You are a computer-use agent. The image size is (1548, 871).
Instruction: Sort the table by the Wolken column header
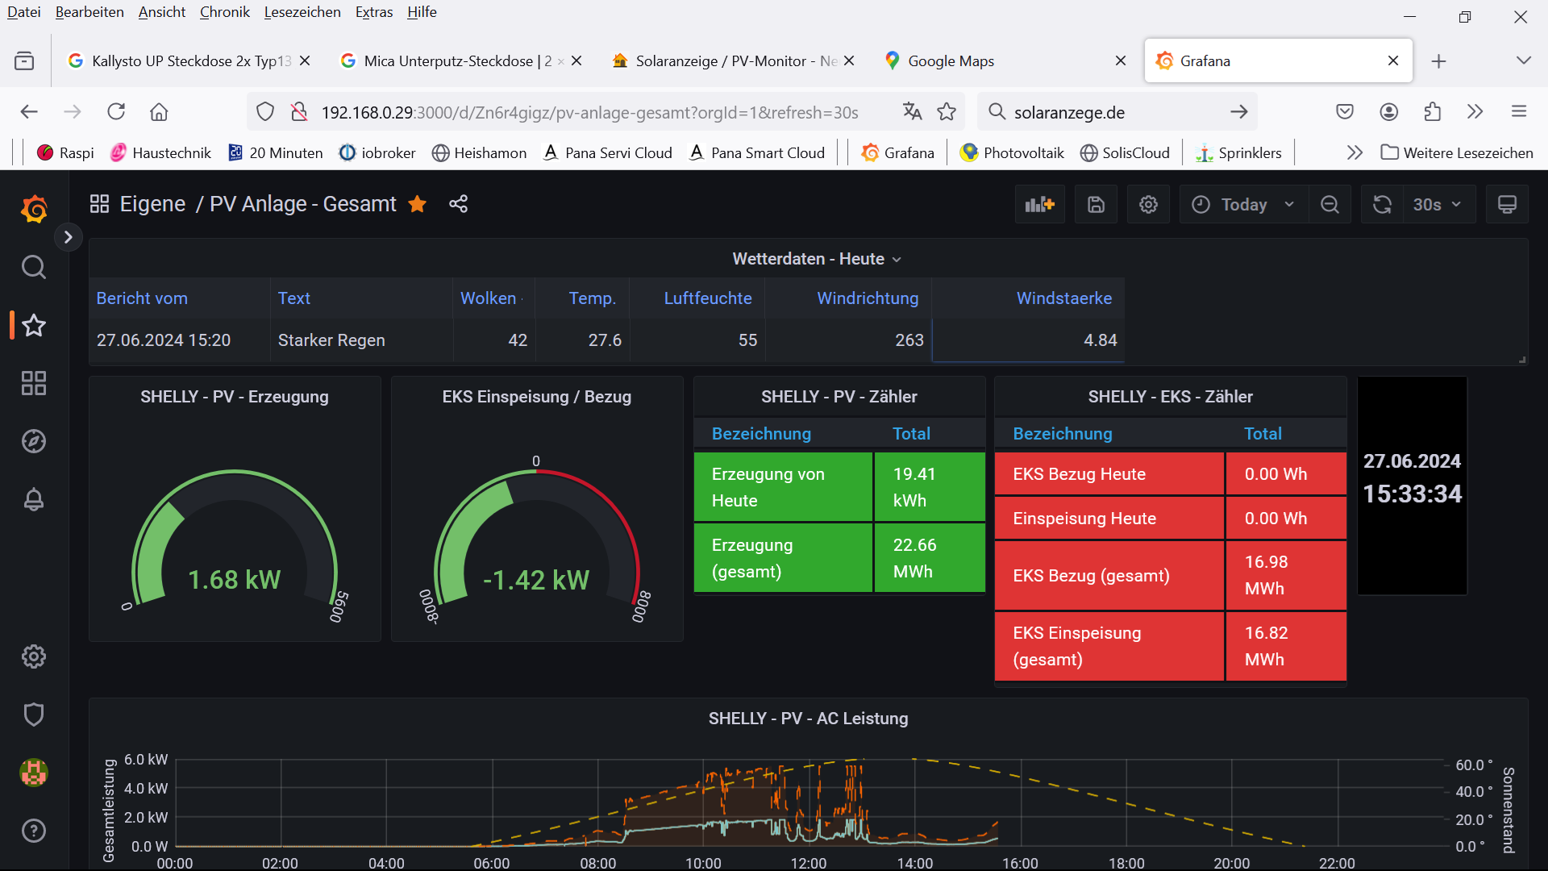(x=488, y=298)
